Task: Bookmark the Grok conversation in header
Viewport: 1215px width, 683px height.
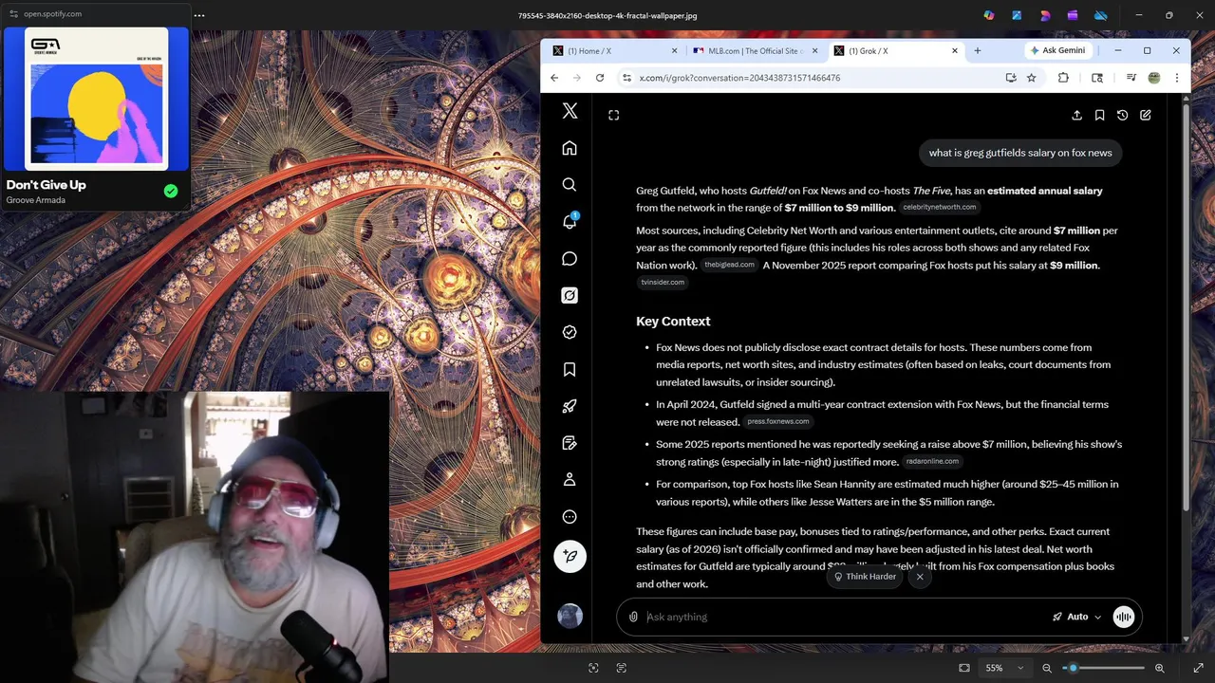Action: (x=1099, y=115)
